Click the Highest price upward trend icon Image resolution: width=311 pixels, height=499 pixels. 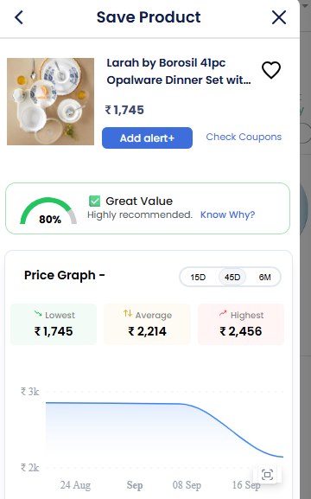coord(223,314)
